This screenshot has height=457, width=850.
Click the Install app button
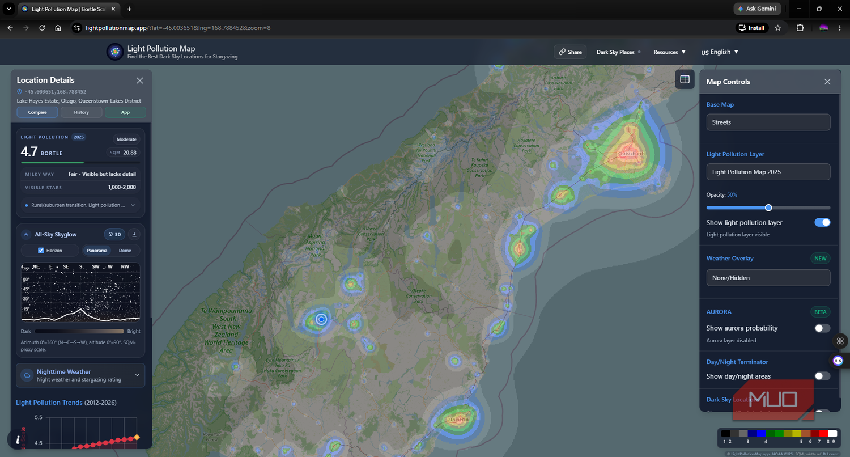751,28
